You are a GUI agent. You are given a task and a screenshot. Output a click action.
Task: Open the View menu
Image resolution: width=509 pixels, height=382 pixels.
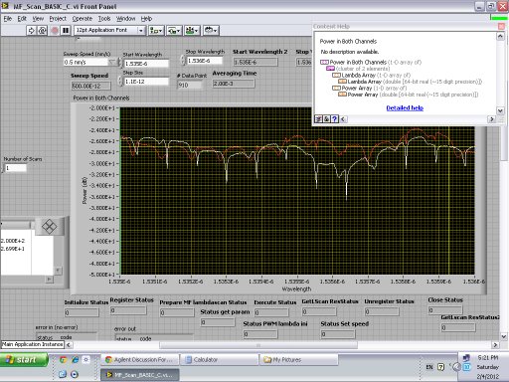(38, 19)
